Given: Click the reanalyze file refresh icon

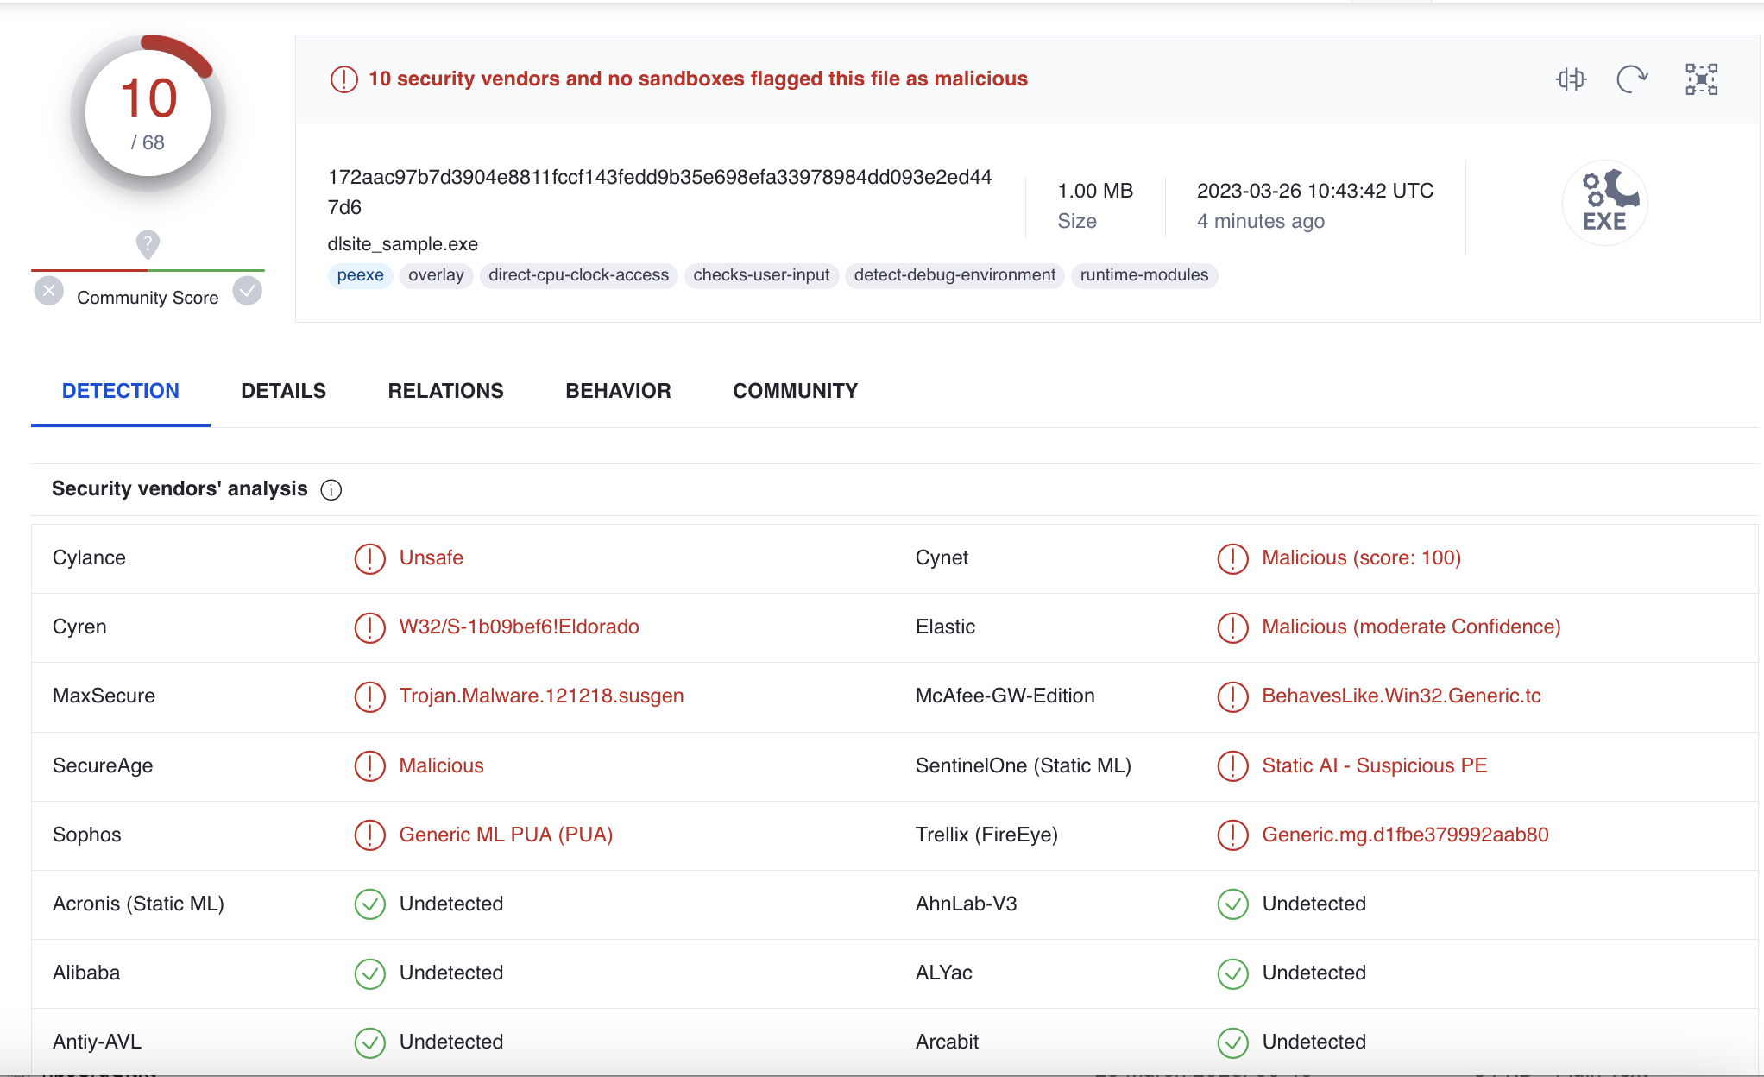Looking at the screenshot, I should click(x=1632, y=79).
